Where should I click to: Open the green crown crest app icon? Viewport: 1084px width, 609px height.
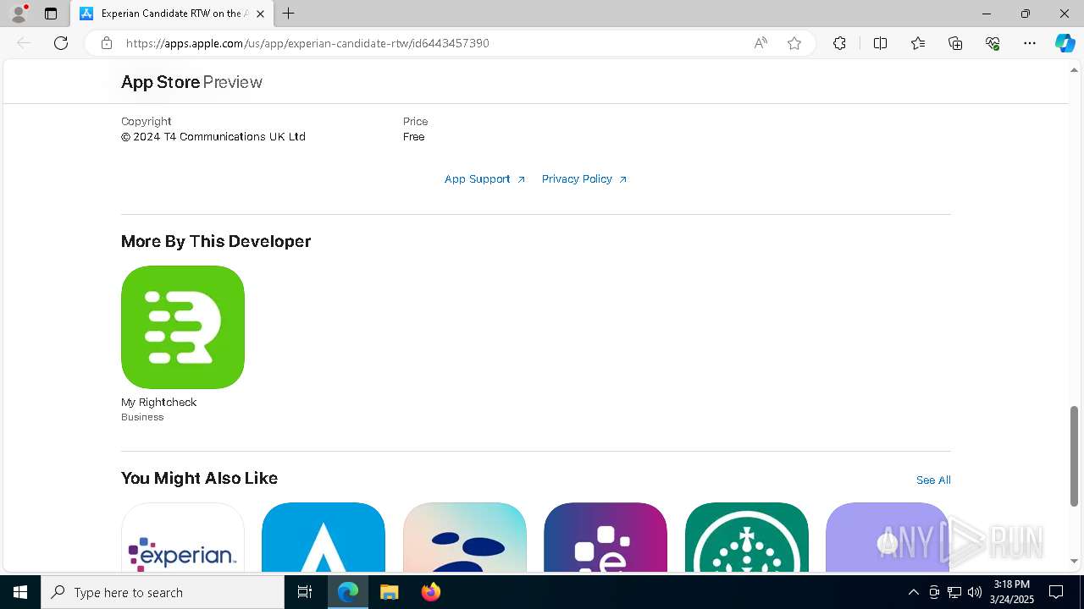747,537
